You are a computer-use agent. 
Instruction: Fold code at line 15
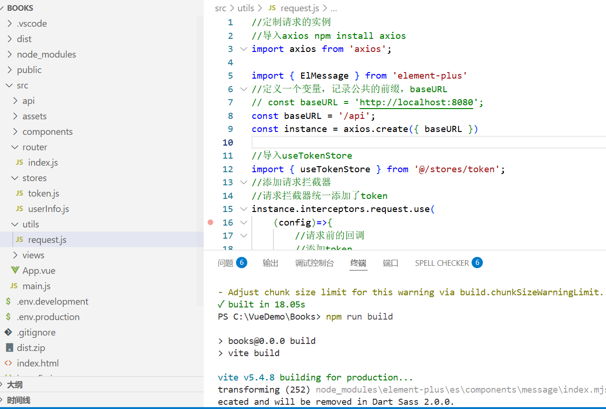pos(244,209)
